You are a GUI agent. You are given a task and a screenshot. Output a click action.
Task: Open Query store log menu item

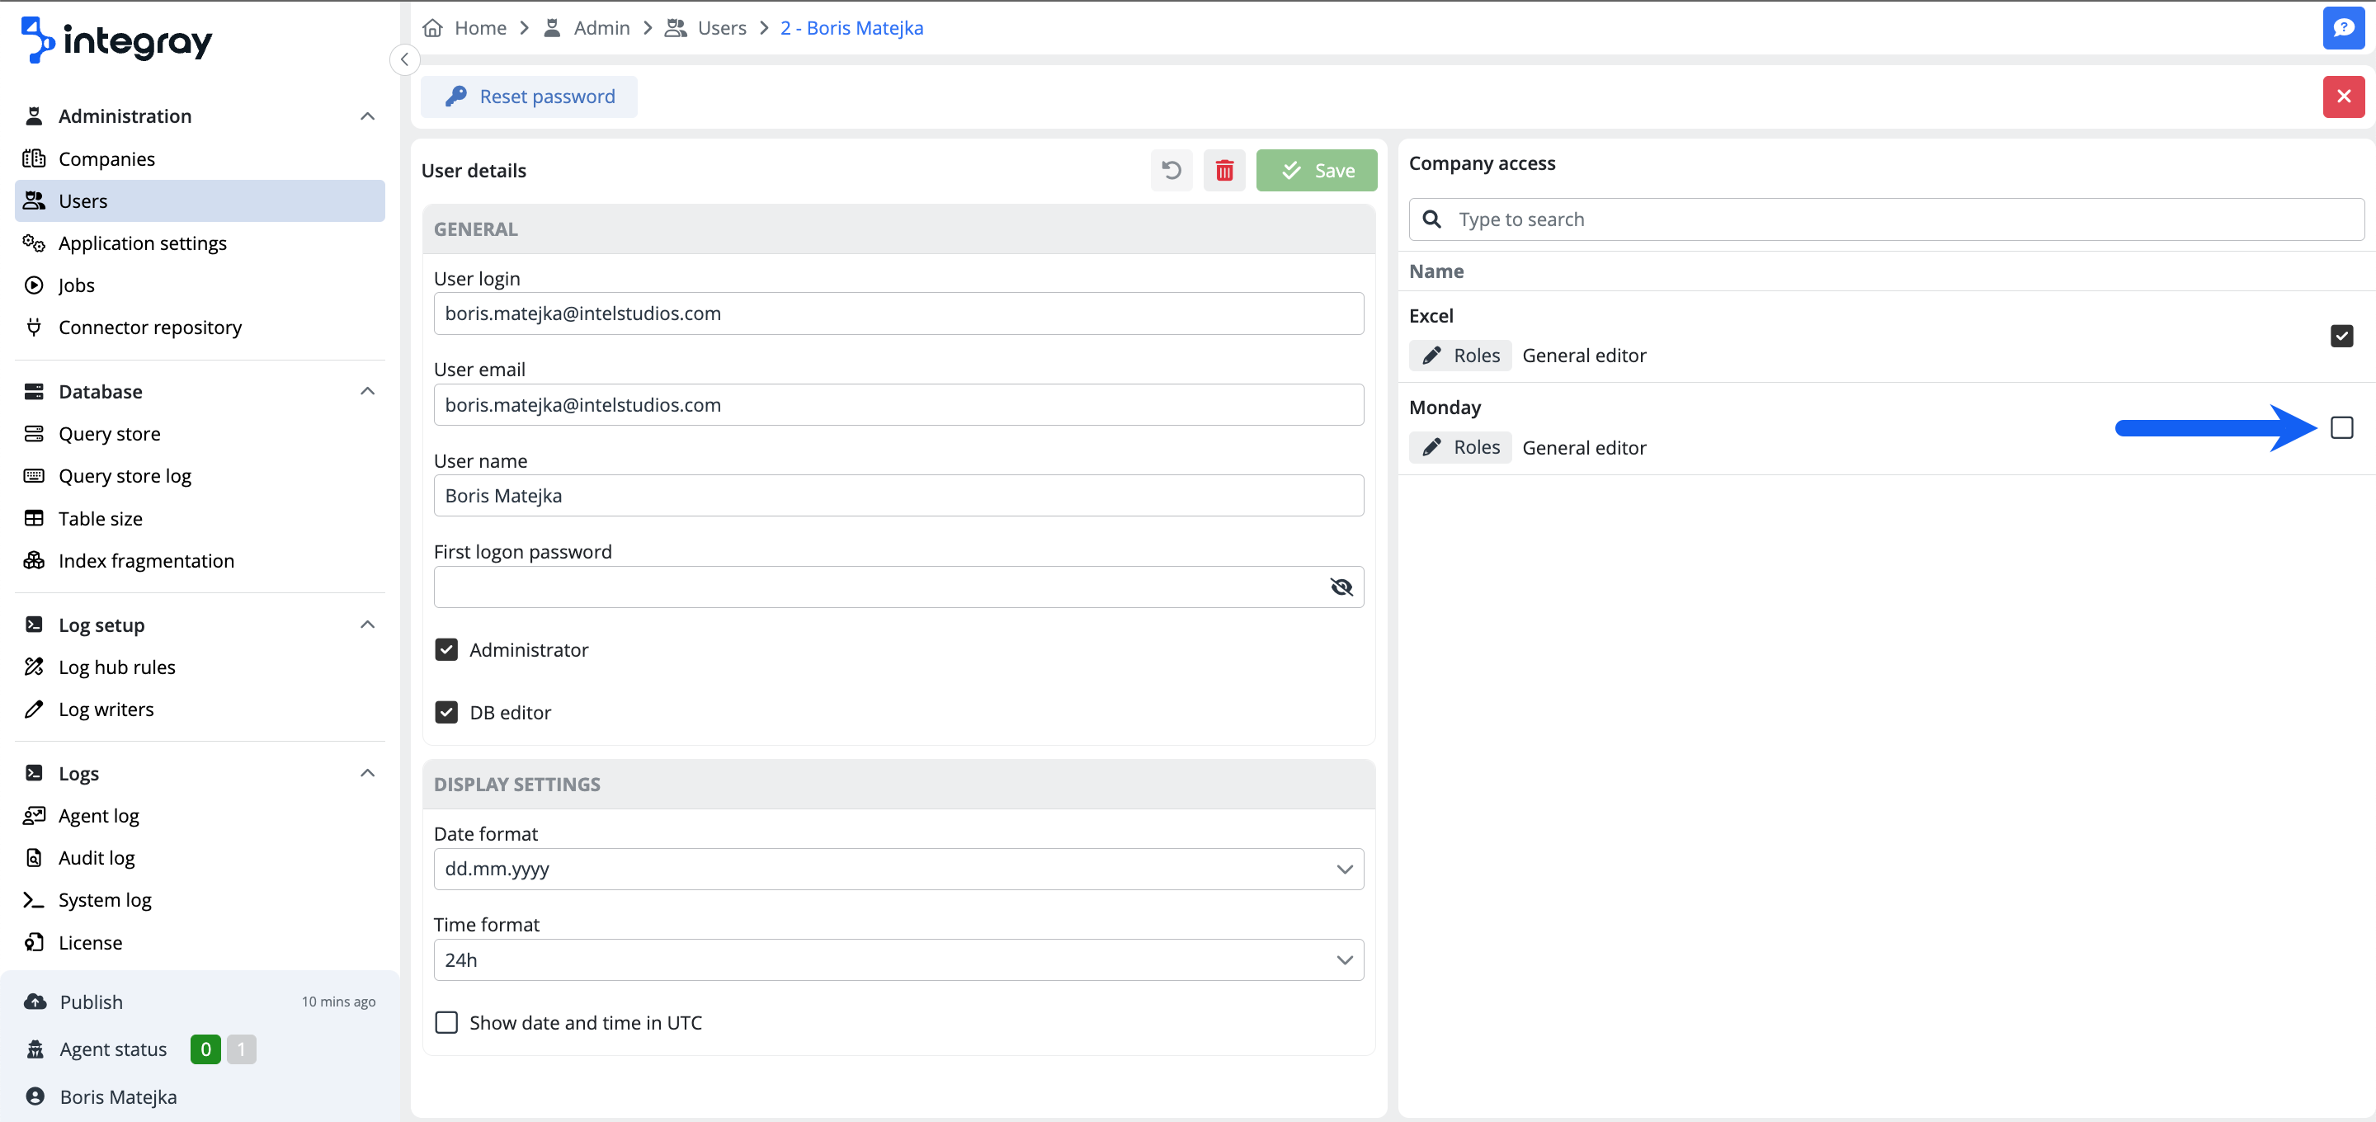click(x=125, y=476)
